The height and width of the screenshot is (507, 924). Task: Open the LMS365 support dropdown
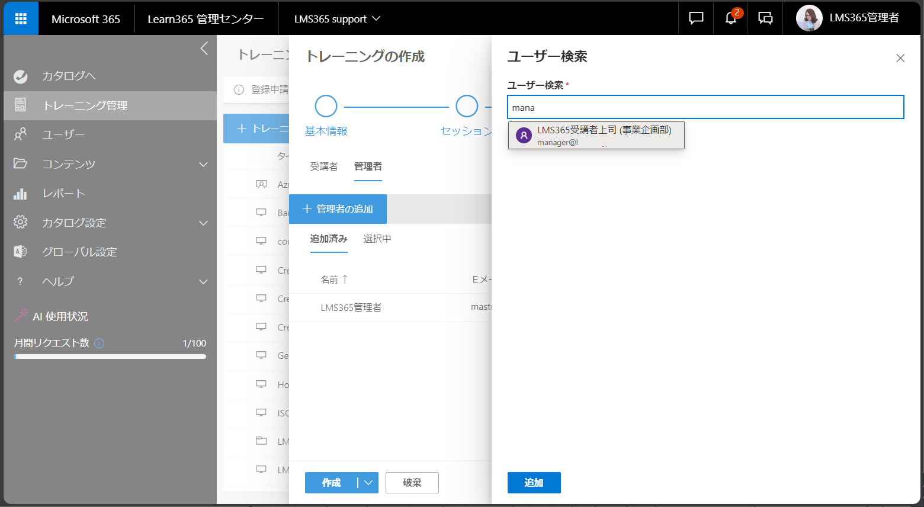coord(337,19)
